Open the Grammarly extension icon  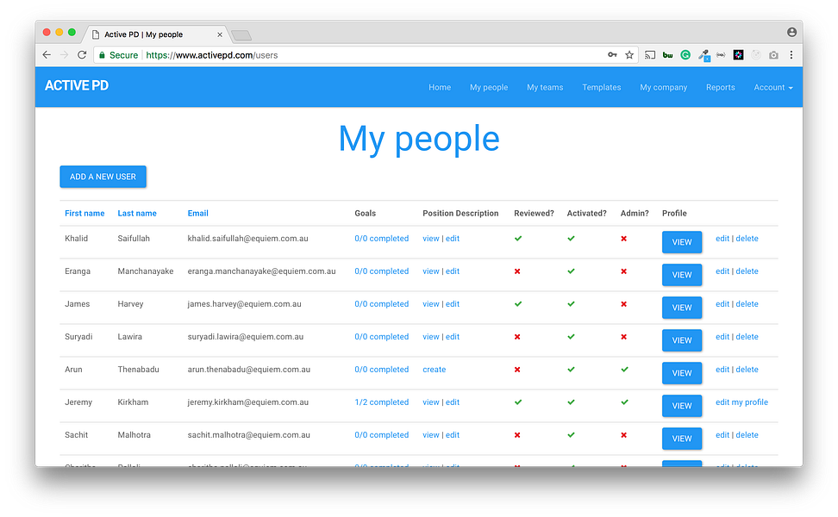(685, 55)
